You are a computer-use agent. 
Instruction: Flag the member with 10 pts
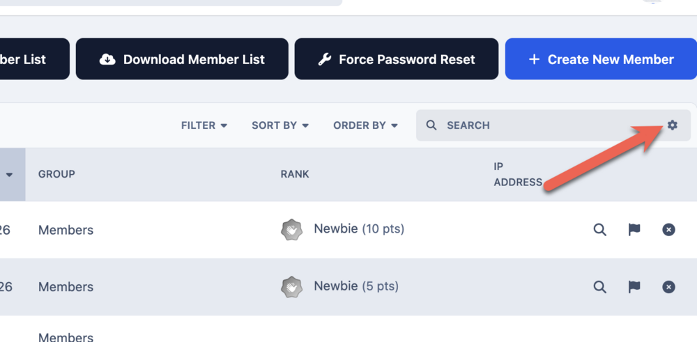[634, 230]
